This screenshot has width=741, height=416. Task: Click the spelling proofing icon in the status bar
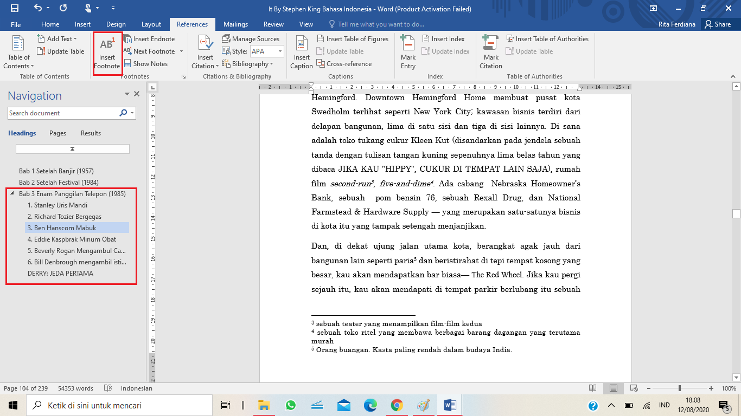pos(108,388)
